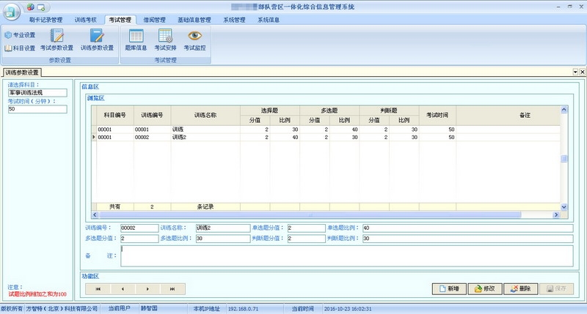Image resolution: width=587 pixels, height=314 pixels.
Task: Click the 多选题 header group
Action: tap(329, 111)
